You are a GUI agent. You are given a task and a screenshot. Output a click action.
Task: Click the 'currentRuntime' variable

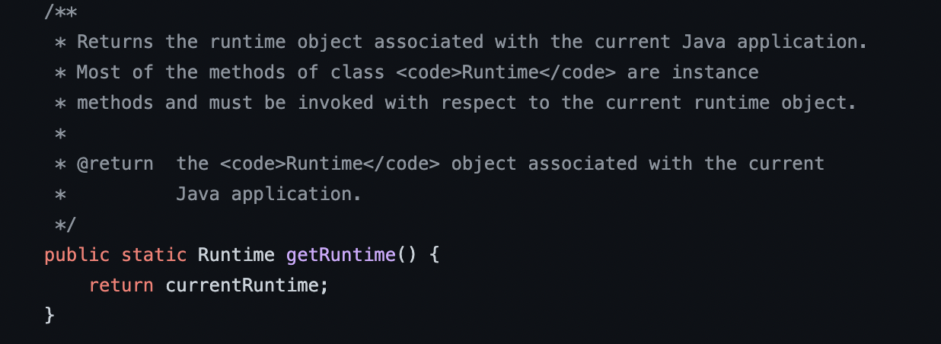coord(247,285)
